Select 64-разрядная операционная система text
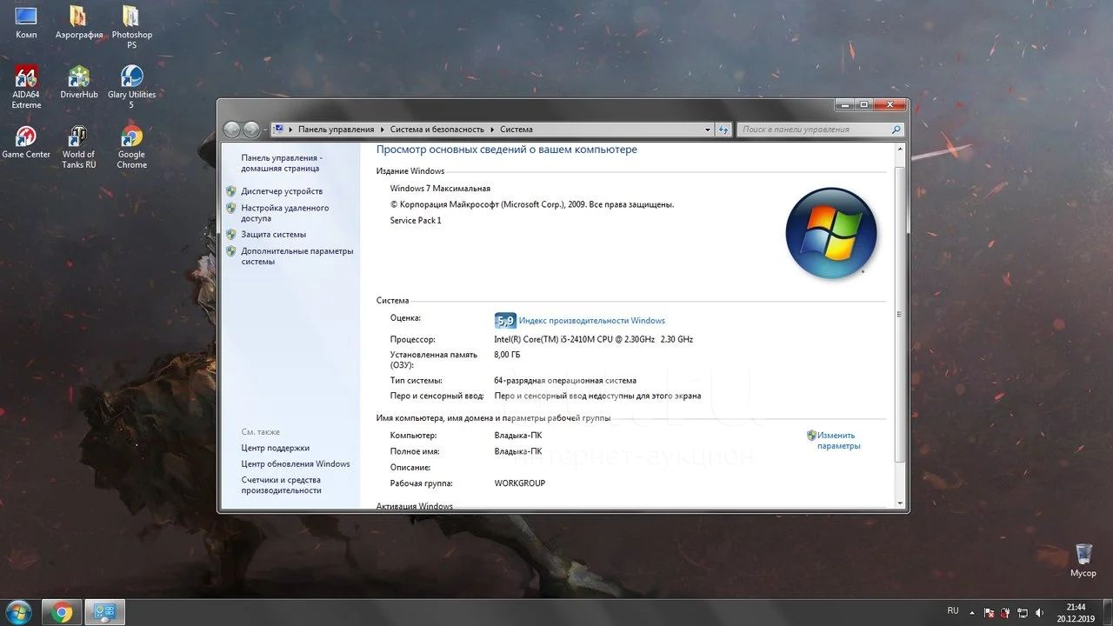1113x626 pixels. (565, 381)
